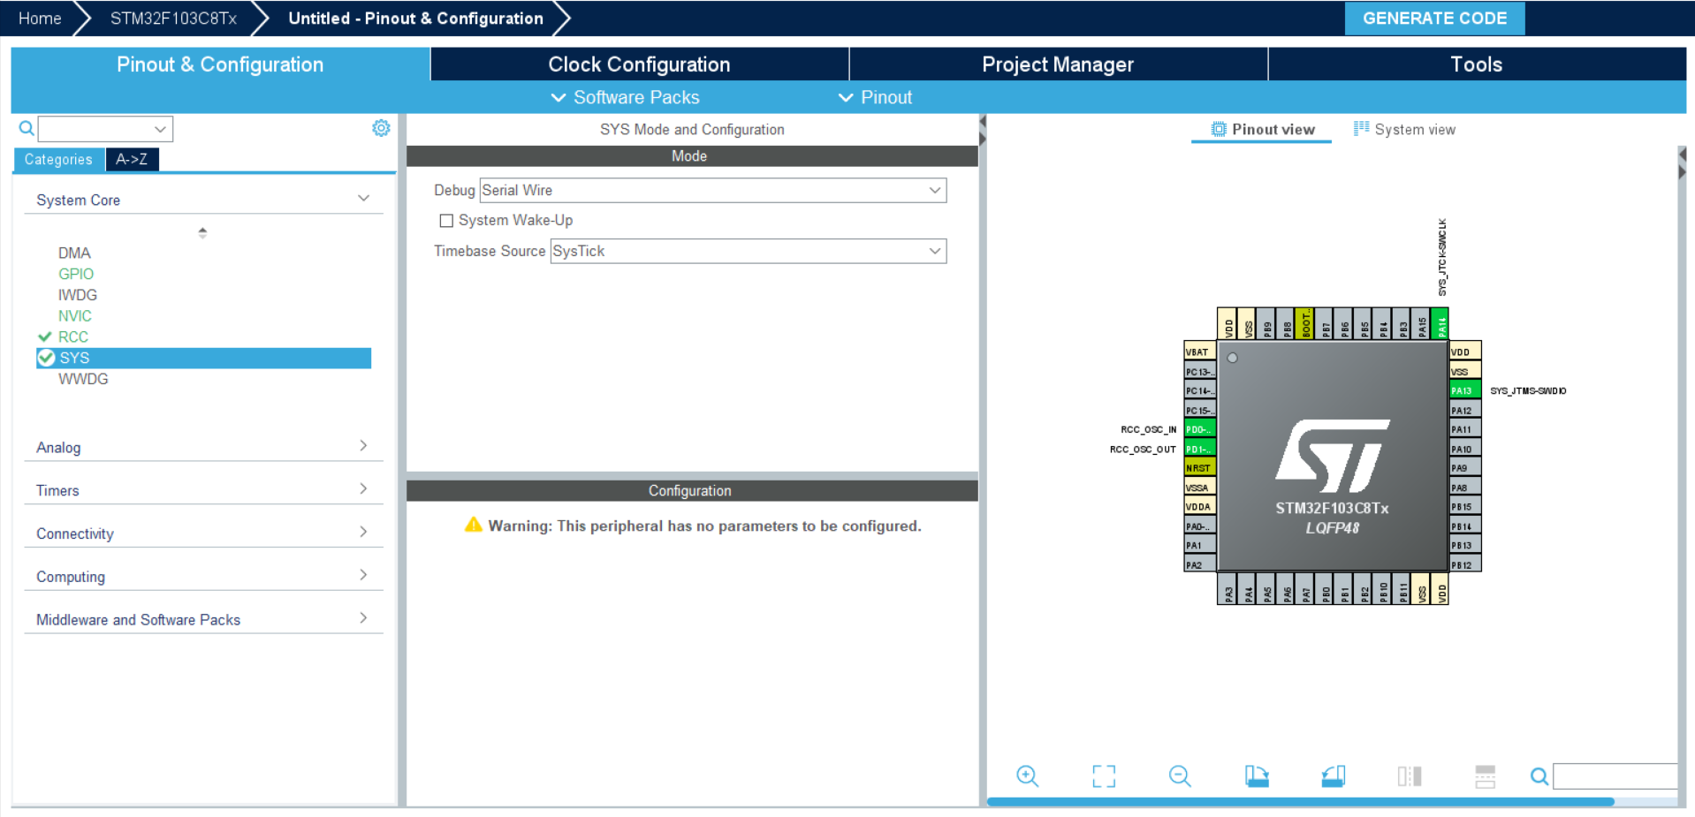Viewport: 1695px width, 817px height.
Task: Click the sort arrows above DMA
Action: click(202, 232)
